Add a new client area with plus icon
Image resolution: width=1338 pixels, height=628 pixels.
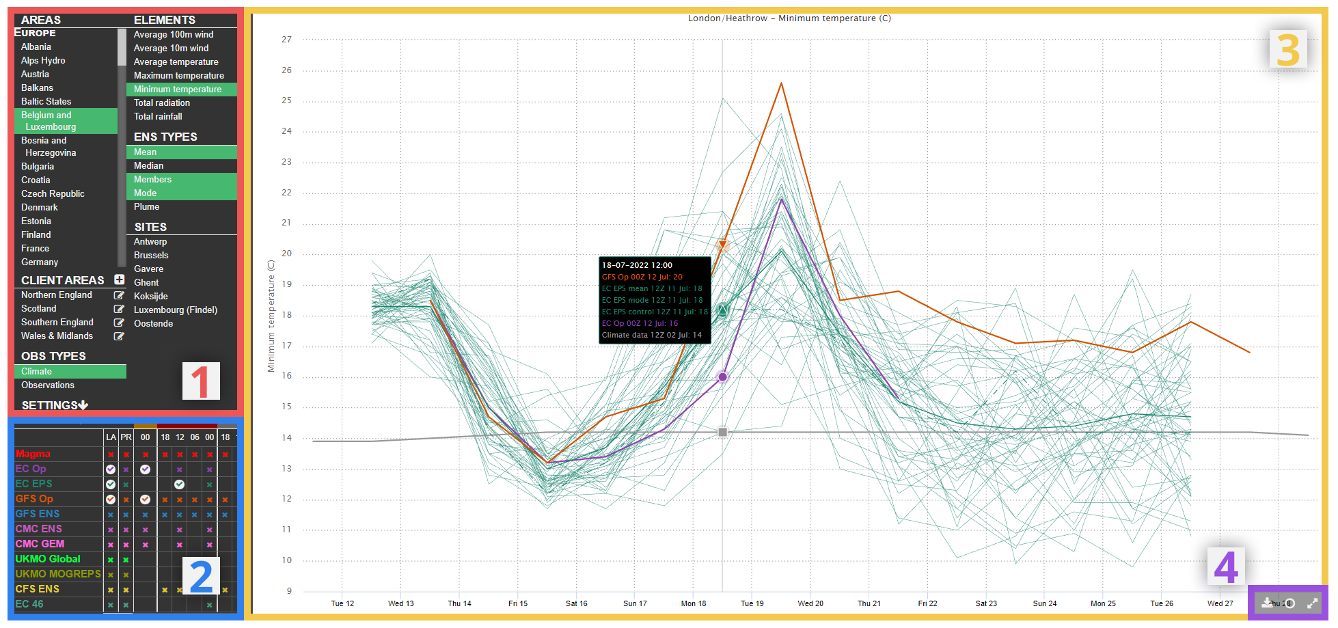119,279
